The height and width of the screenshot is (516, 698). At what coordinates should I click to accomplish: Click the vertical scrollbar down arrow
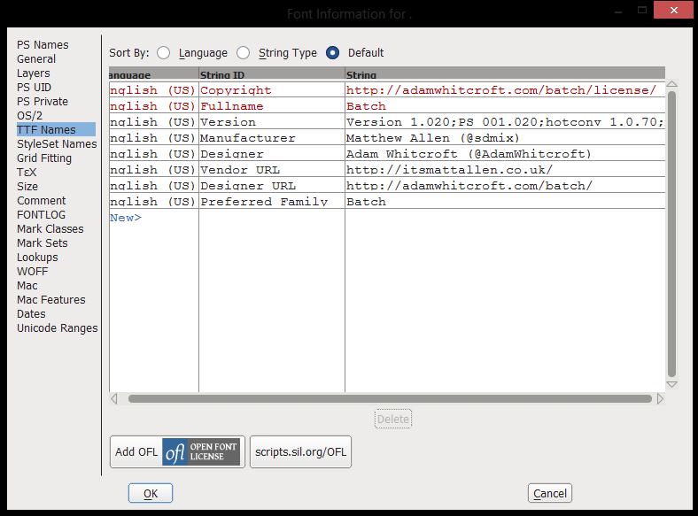(672, 384)
